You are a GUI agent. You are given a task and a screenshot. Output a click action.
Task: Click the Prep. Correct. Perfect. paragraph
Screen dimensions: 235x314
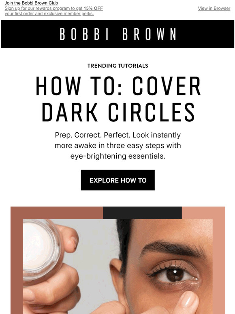(x=118, y=145)
